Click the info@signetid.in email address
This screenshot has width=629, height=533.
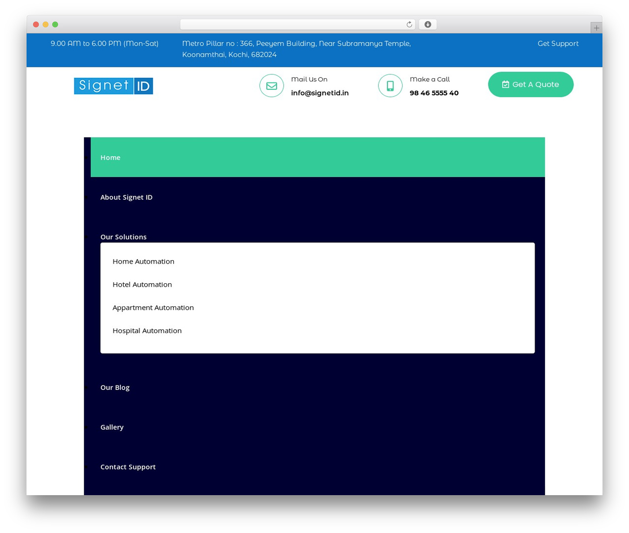pyautogui.click(x=320, y=93)
